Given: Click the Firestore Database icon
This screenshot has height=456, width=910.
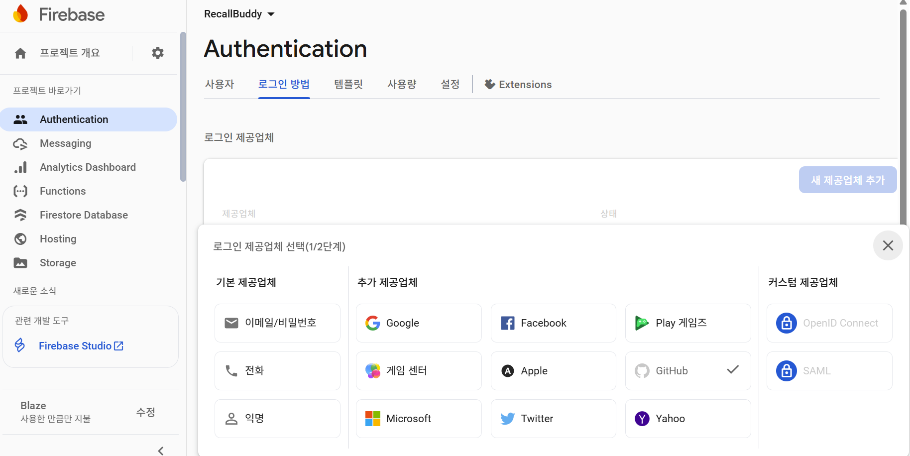Looking at the screenshot, I should pos(20,215).
